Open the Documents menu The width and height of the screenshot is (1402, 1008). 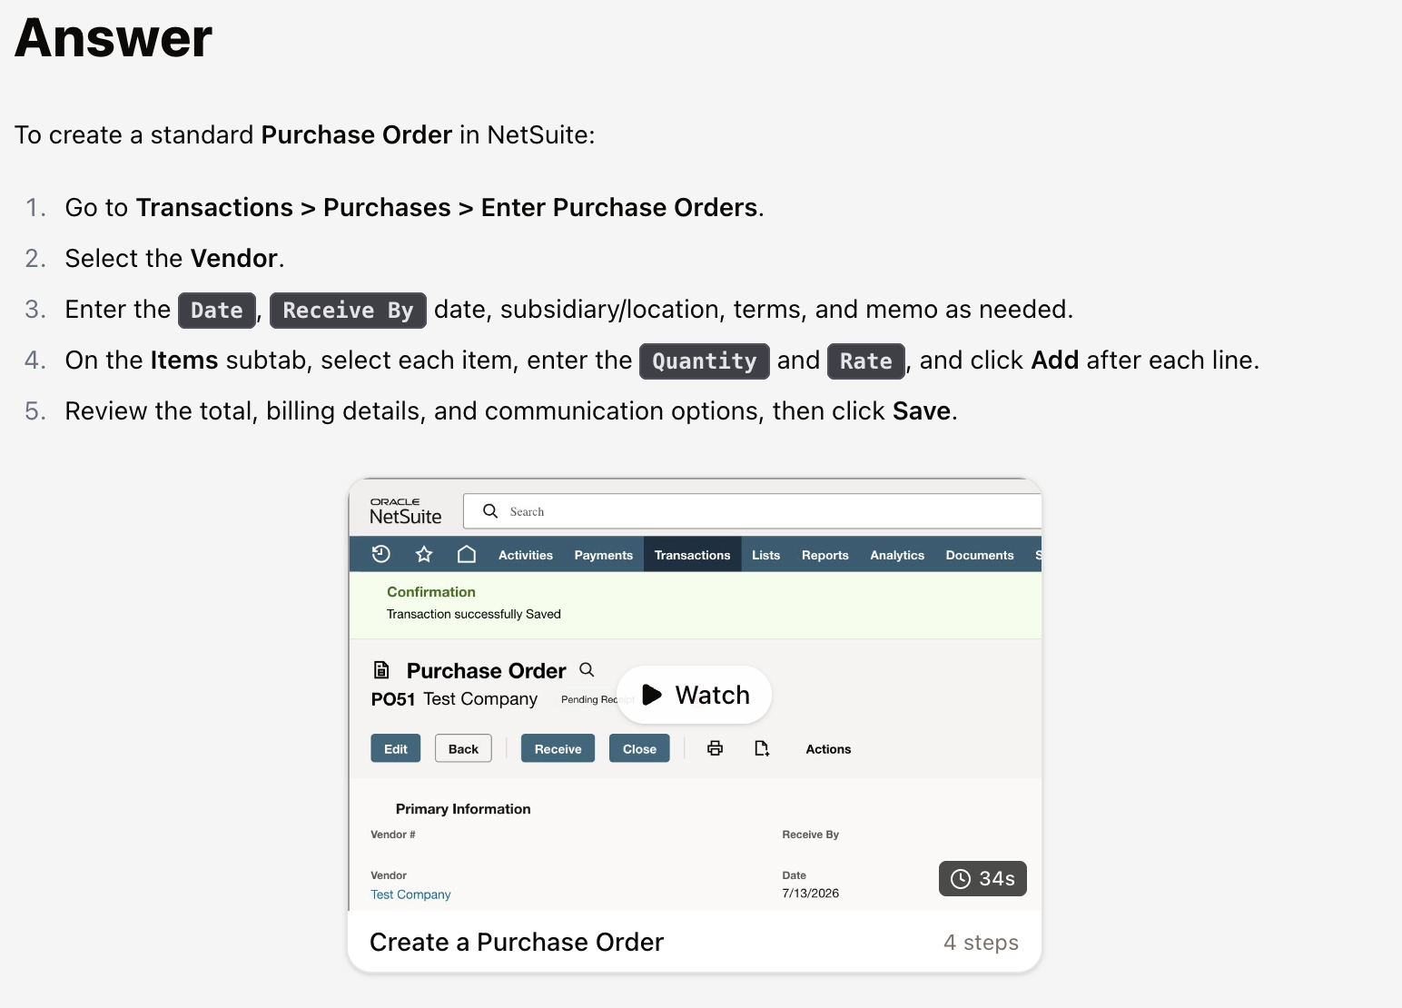click(x=980, y=555)
